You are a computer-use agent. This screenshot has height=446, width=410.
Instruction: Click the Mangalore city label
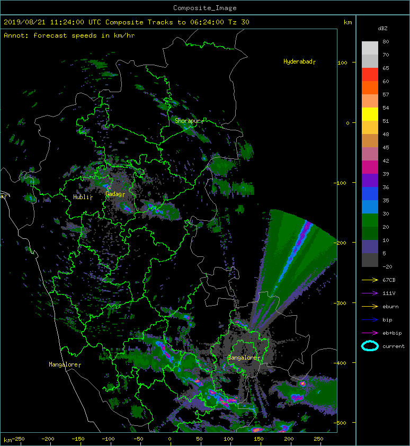[x=63, y=364]
